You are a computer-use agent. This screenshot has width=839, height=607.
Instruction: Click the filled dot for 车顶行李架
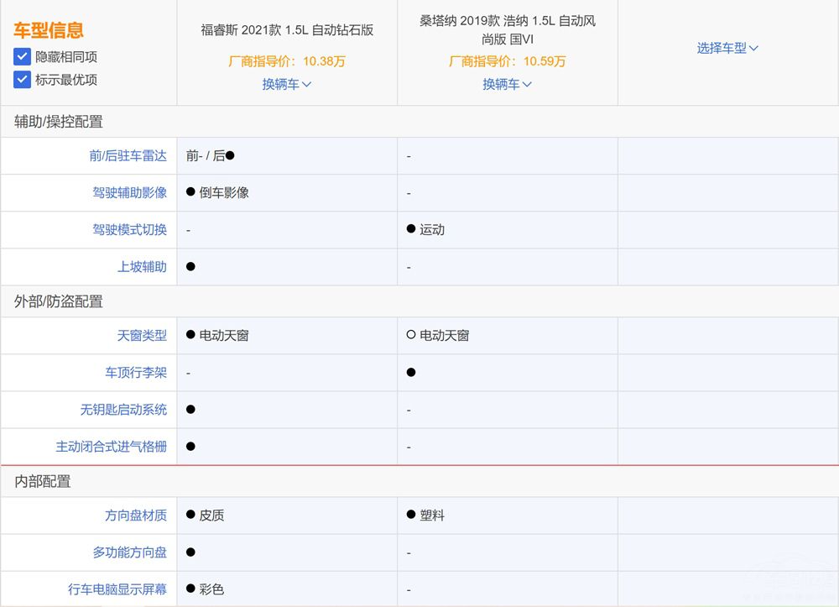point(411,372)
